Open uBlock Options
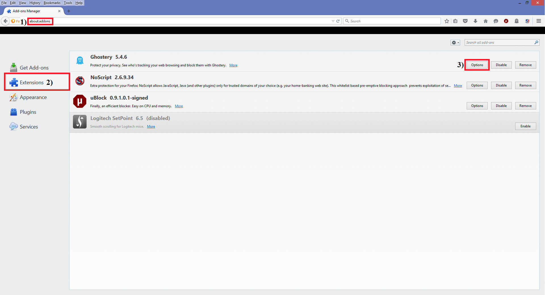This screenshot has width=545, height=295. (x=477, y=106)
